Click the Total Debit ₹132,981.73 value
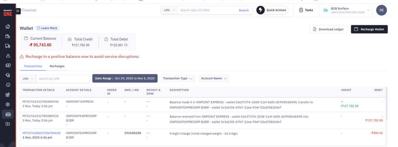Image resolution: width=398 pixels, height=147 pixels. 118,45
